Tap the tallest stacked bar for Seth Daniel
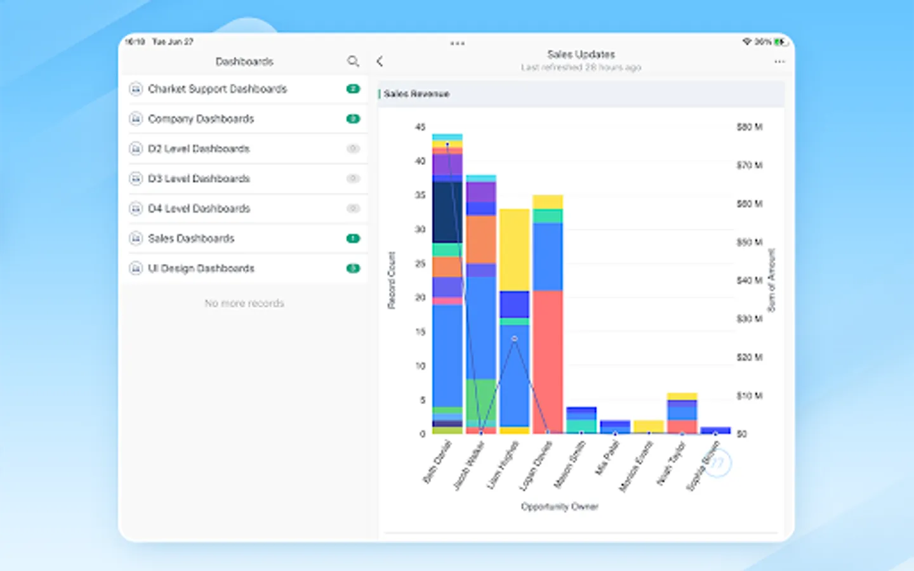Viewport: 914px width, 571px height. [x=447, y=284]
